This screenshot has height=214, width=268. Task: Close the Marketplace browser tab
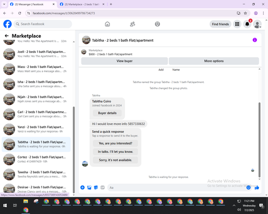point(103,4)
